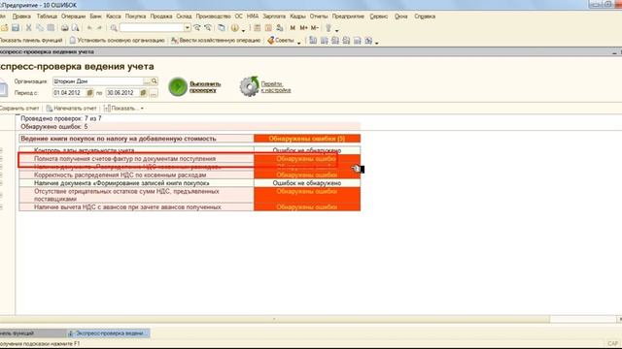Click magnifier icon in Организация field
This screenshot has height=349, width=622.
coord(155,81)
